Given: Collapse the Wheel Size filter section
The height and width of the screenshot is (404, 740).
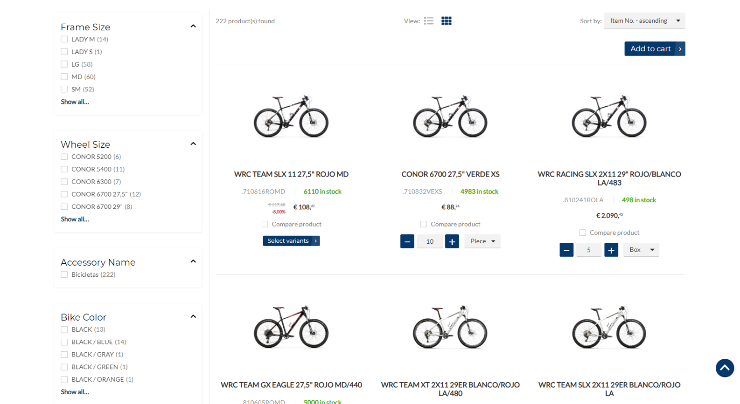Looking at the screenshot, I should tap(193, 144).
